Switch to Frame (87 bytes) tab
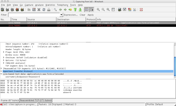 [x=10, y=100]
